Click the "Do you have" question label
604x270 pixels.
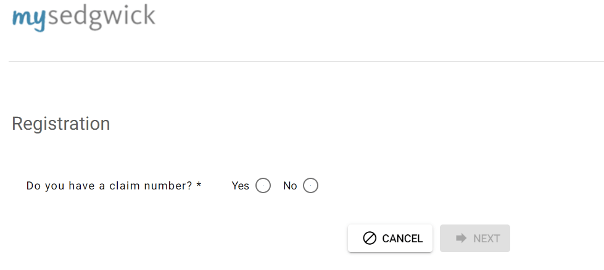click(114, 186)
